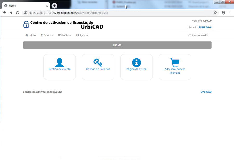
Task: Open the Adquiera nuevas licencias link
Action: (x=175, y=71)
